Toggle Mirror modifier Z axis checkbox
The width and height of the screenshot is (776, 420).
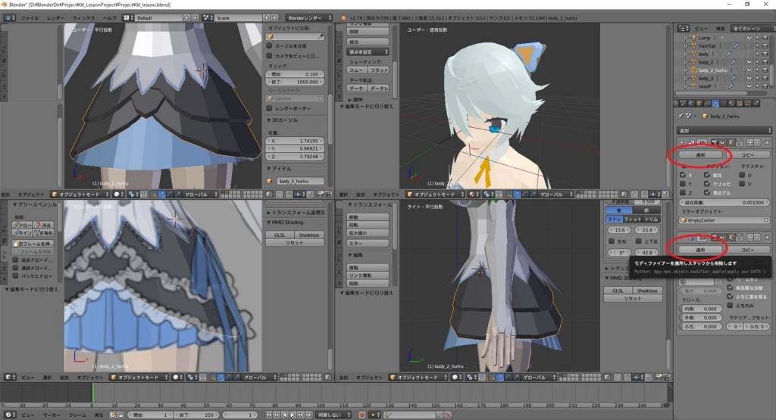(x=683, y=193)
